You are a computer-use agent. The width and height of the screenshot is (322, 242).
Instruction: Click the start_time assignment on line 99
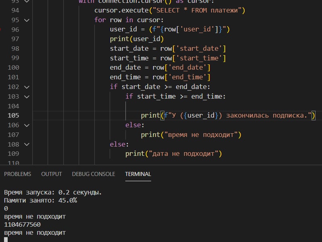168,58
